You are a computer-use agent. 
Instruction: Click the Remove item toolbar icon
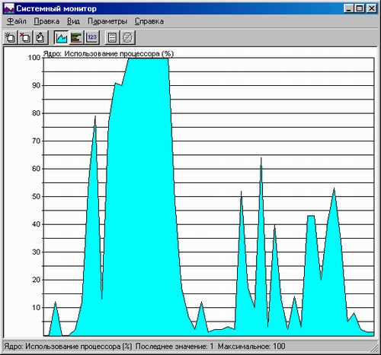[25, 38]
